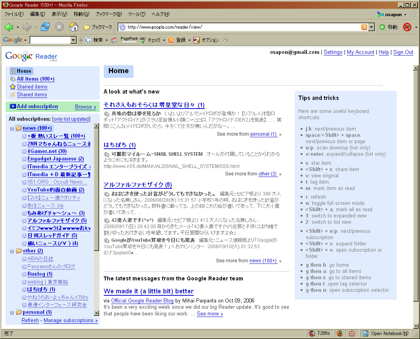Click See more » link
420x339 pixels.
[210, 314]
